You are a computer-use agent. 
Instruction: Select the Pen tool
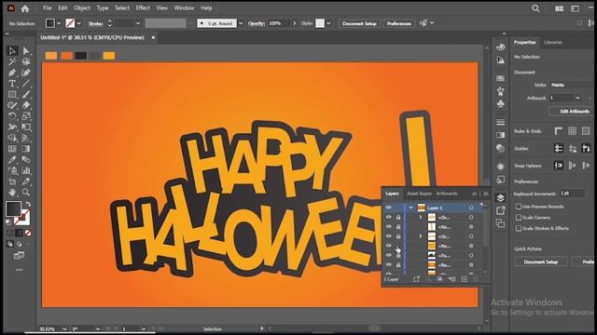click(x=12, y=73)
